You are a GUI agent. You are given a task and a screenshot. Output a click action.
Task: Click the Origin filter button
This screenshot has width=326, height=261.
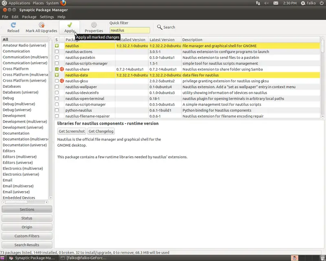[x=27, y=227]
